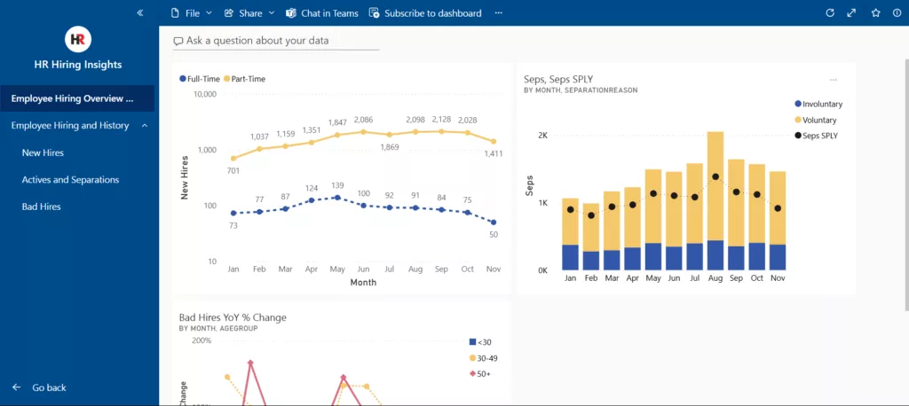This screenshot has width=909, height=406.
Task: Click Chat in Teams button
Action: point(322,12)
